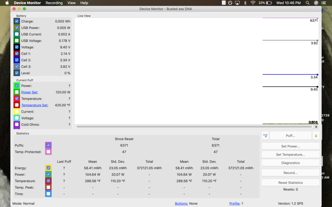
Task: Open the Notification Center list icon
Action: pos(325,3)
